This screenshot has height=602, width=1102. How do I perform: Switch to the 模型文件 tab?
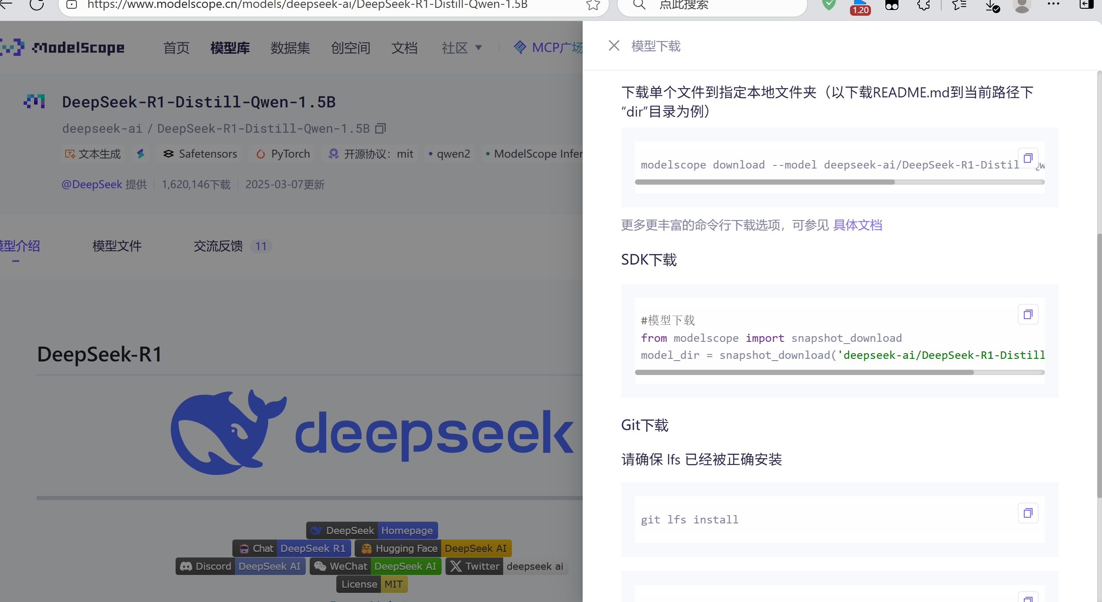[x=117, y=246]
